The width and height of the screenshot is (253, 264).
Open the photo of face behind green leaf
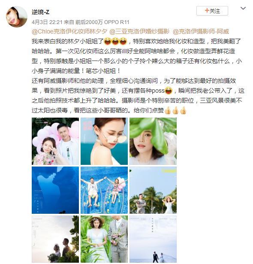[x=153, y=141]
